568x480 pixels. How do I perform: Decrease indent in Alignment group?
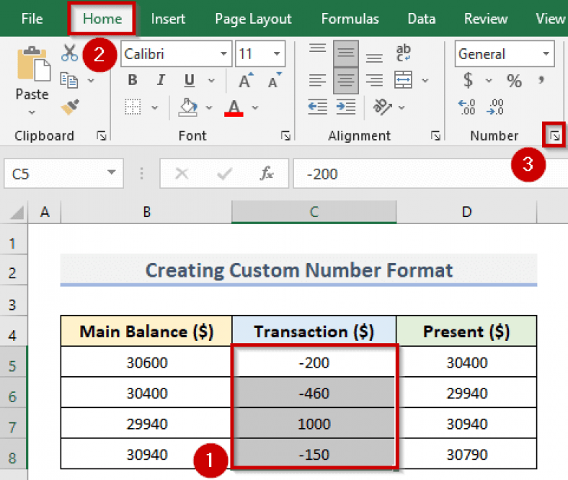point(317,107)
